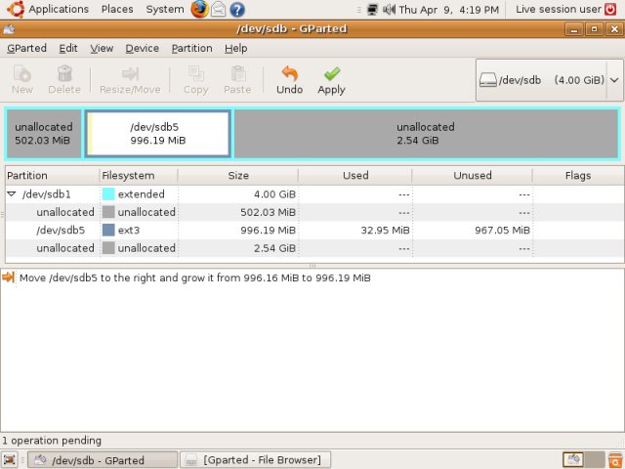Image resolution: width=625 pixels, height=469 pixels.
Task: Select the first workspace in the pager
Action: [573, 459]
